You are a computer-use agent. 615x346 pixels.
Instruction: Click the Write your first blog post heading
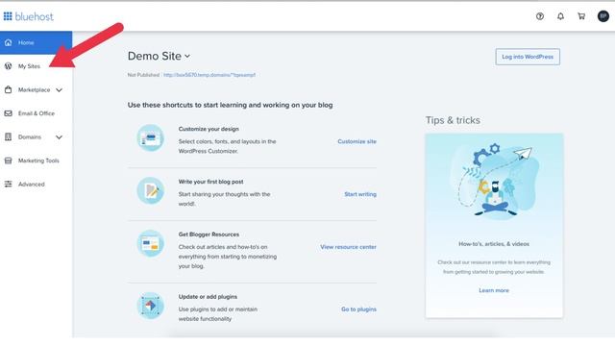pyautogui.click(x=211, y=182)
